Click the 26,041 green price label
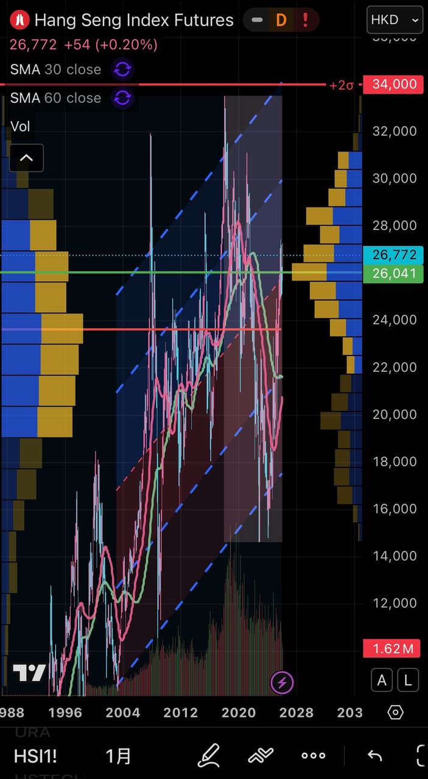The width and height of the screenshot is (428, 779). 393,273
